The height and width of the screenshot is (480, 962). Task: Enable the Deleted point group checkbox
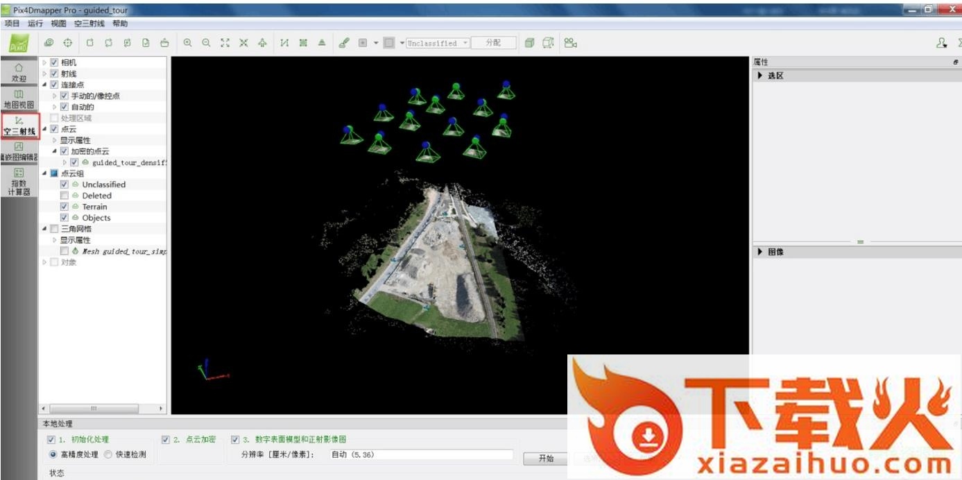(65, 196)
